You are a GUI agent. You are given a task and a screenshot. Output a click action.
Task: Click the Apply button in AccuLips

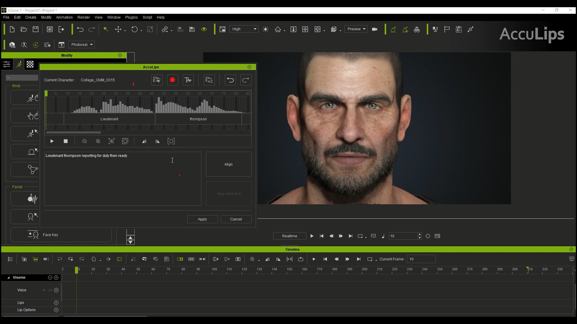pyautogui.click(x=202, y=219)
